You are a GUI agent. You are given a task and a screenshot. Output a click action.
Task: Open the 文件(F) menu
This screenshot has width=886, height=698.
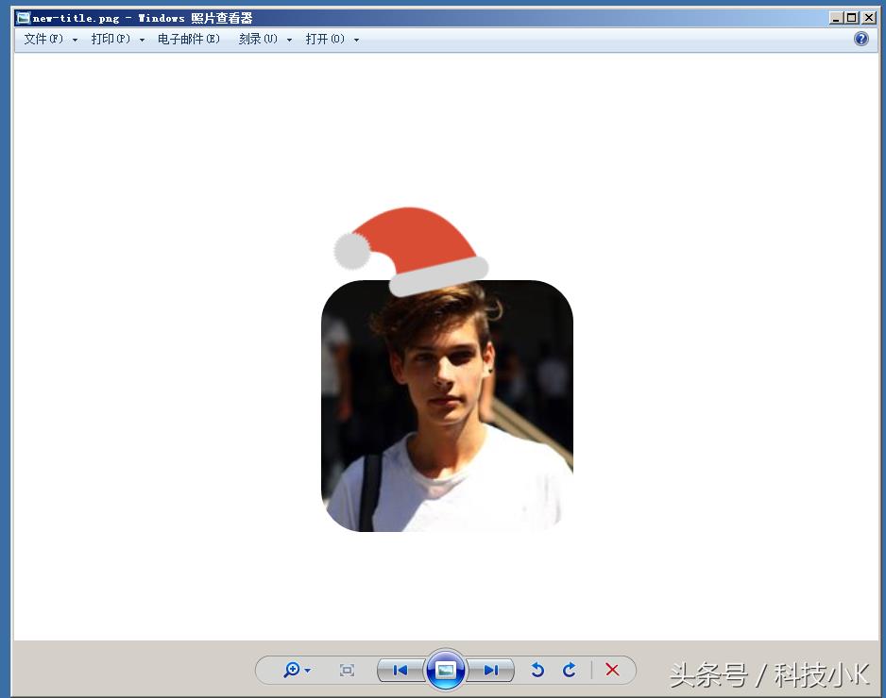coord(49,40)
